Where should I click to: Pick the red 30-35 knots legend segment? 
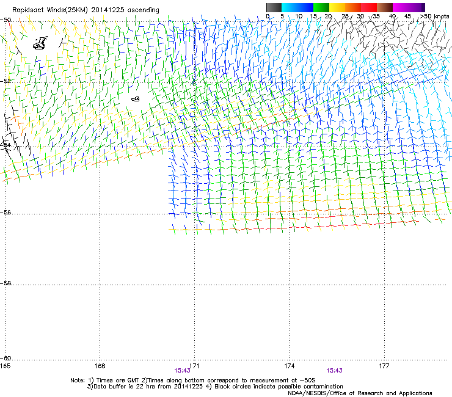(x=369, y=7)
